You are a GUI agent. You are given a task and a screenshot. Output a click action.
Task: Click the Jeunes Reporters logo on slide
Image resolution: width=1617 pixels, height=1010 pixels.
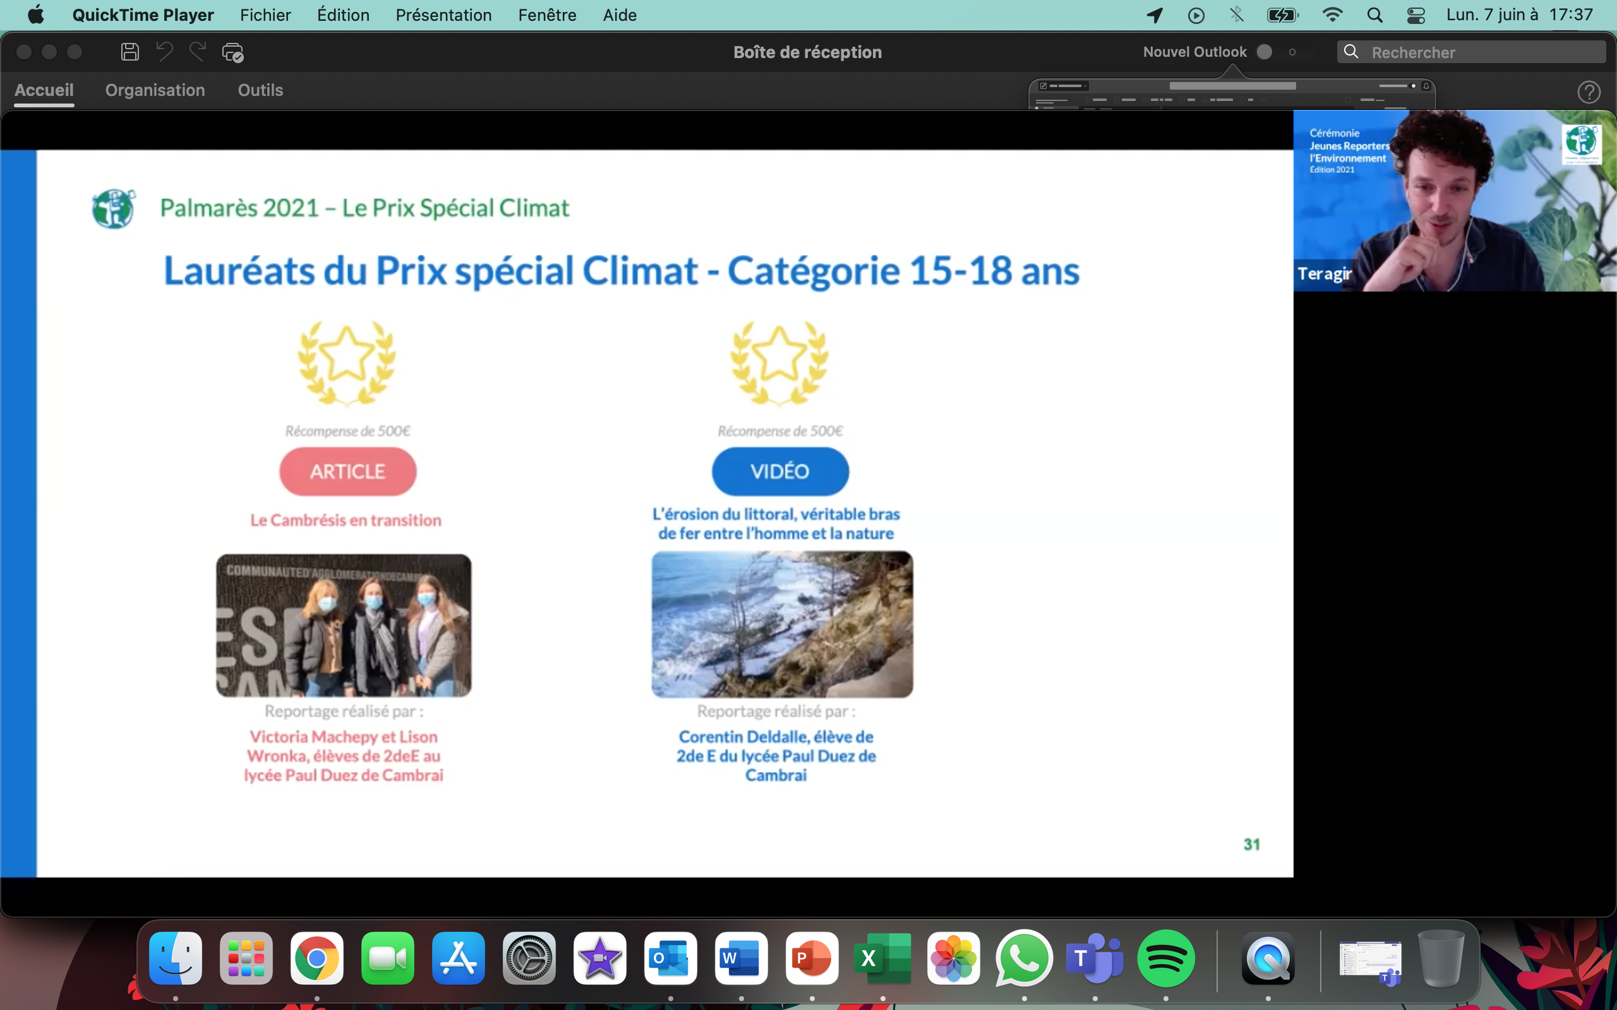[114, 208]
